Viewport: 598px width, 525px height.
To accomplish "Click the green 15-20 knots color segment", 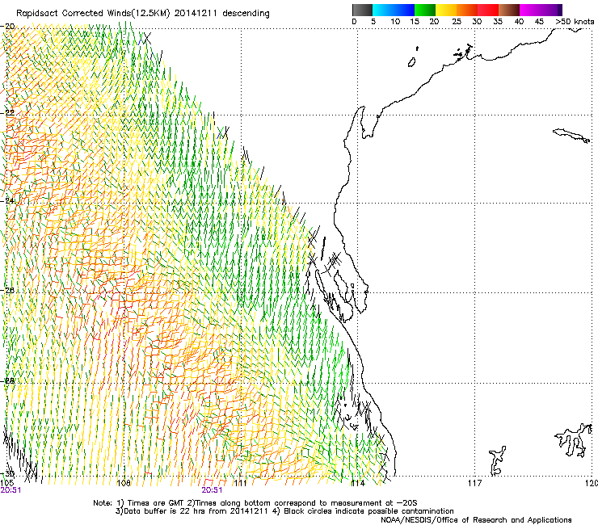I will pos(425,10).
